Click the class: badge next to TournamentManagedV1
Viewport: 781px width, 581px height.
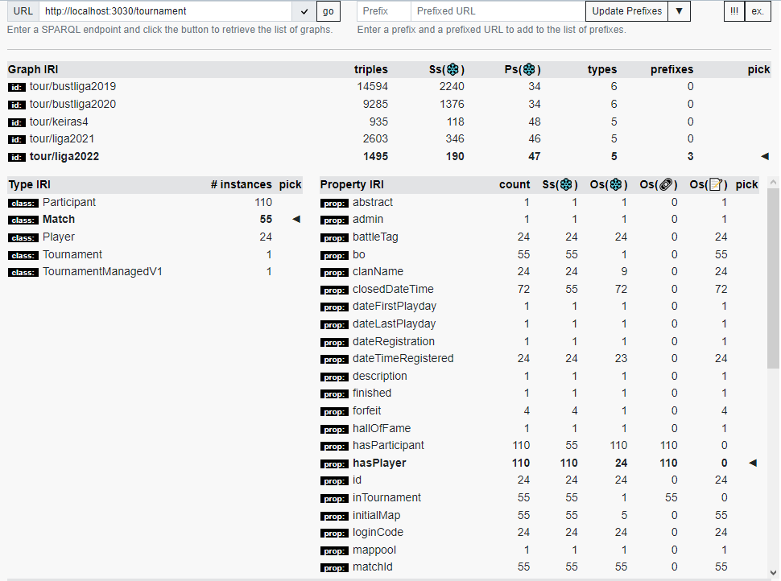(x=23, y=272)
